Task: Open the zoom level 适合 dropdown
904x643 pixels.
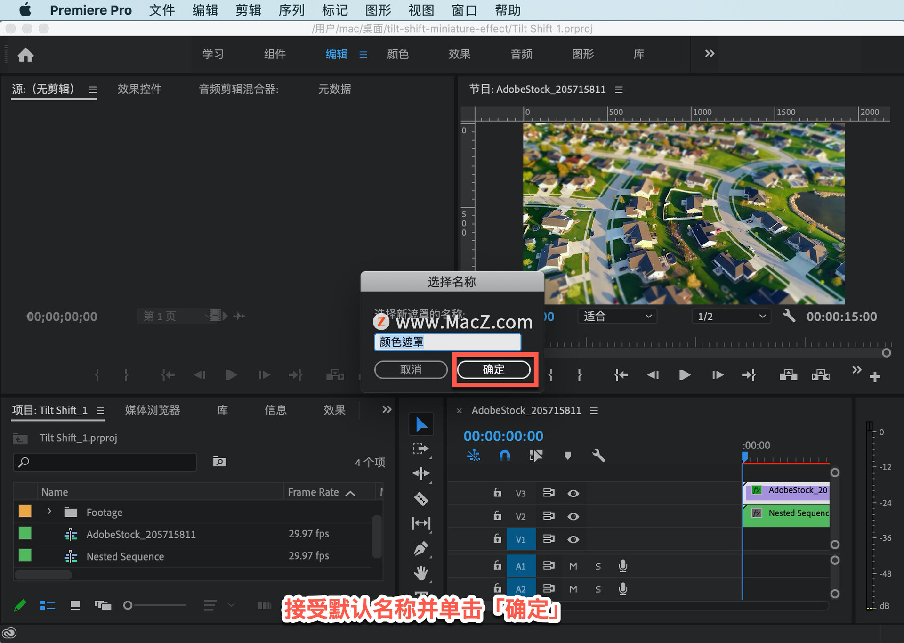Action: [x=617, y=316]
